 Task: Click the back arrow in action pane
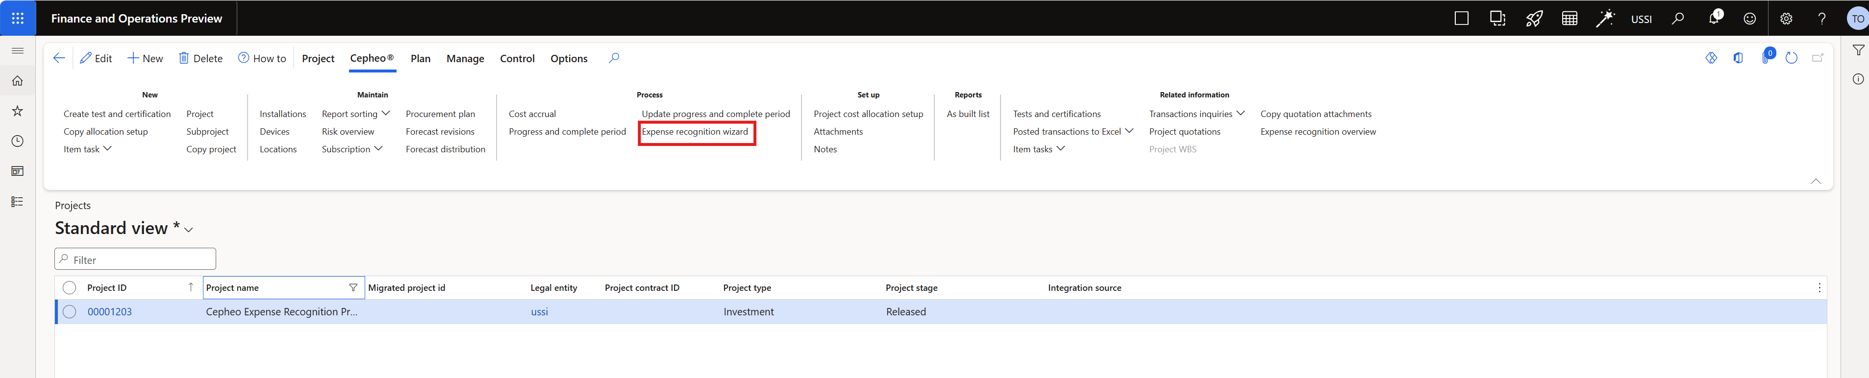coord(59,58)
